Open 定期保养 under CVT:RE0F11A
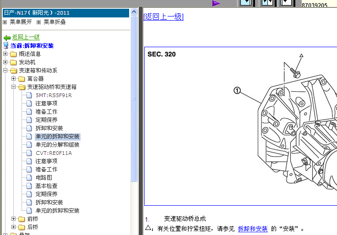The image size is (337, 235). (x=46, y=194)
